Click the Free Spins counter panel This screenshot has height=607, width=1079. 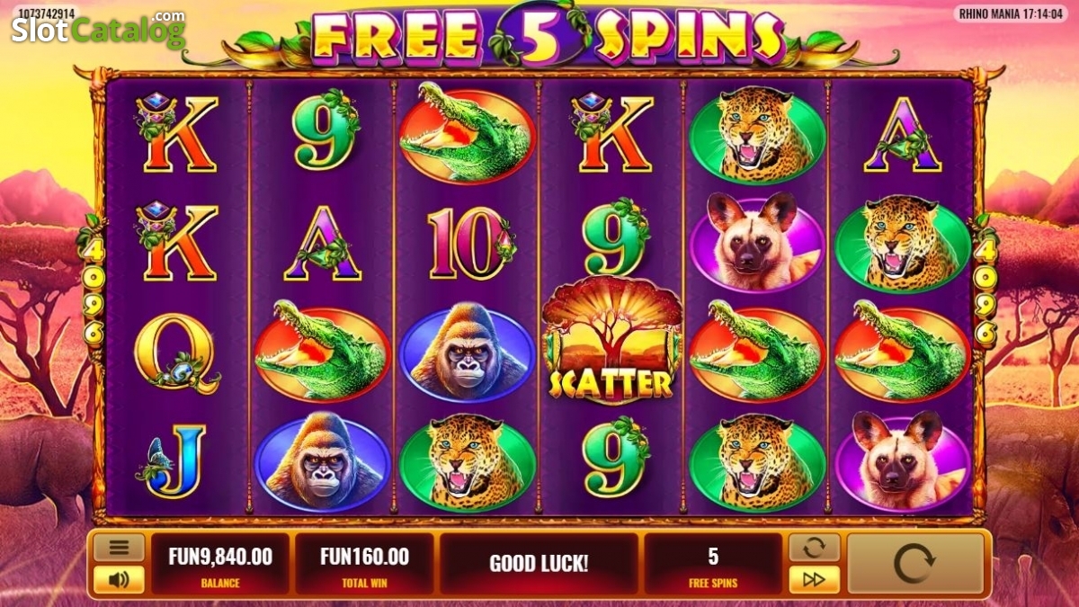point(713,564)
